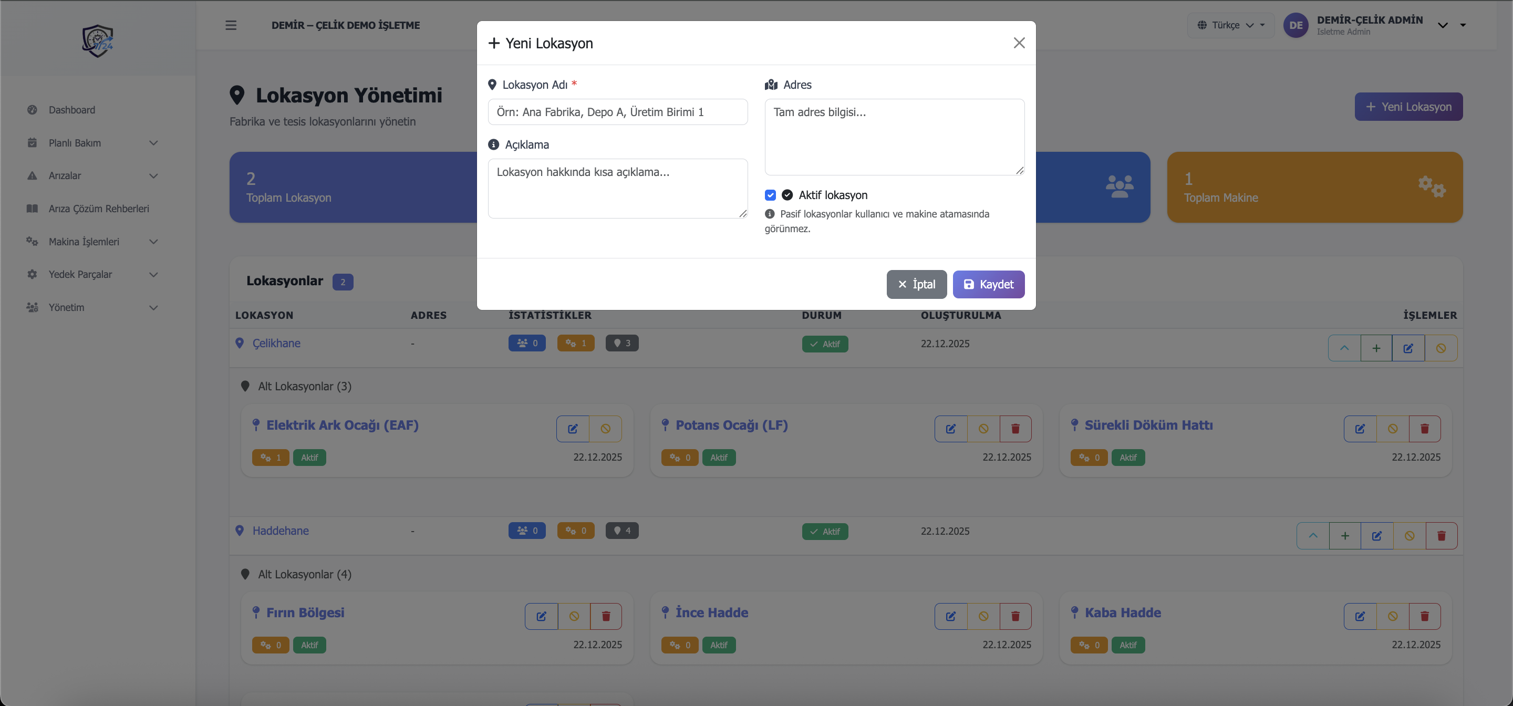Click the Kaydet button
Viewport: 1513px width, 706px height.
point(989,284)
